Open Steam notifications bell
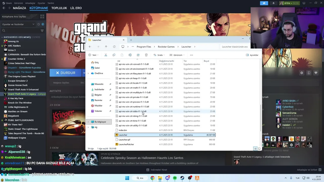The width and height of the screenshot is (324, 182). coord(273,3)
